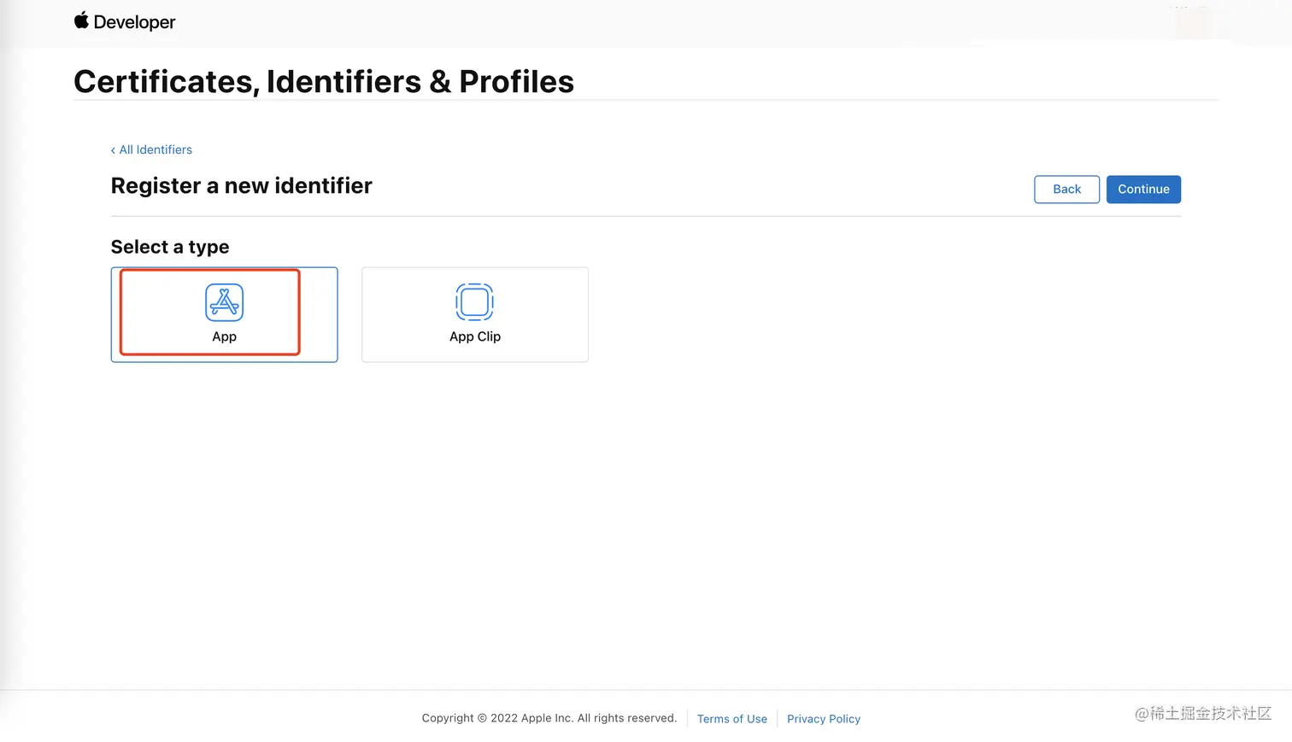Image resolution: width=1292 pixels, height=742 pixels.
Task: Click the back chevron beside All Identifiers
Action: click(x=113, y=150)
